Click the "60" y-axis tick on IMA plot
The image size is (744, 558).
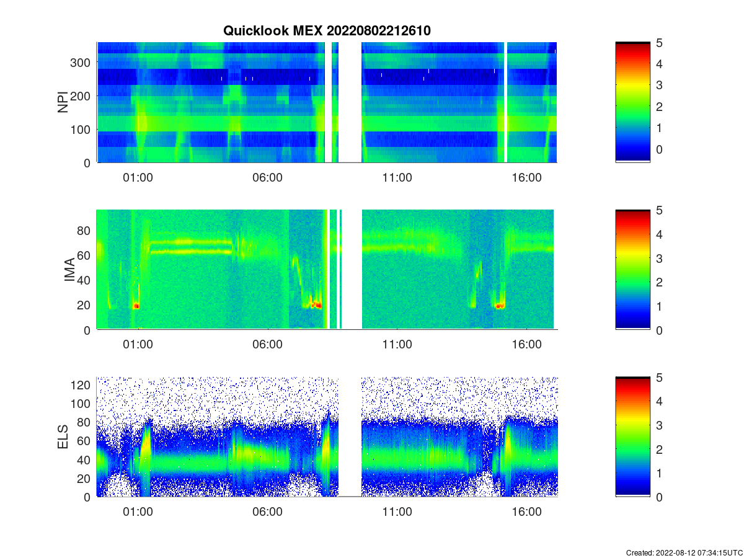tap(85, 255)
